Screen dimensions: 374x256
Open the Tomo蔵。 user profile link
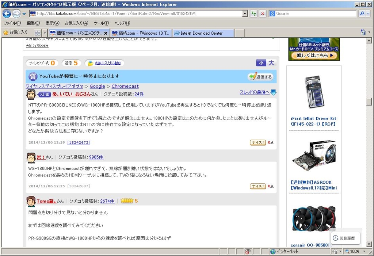pos(46,201)
